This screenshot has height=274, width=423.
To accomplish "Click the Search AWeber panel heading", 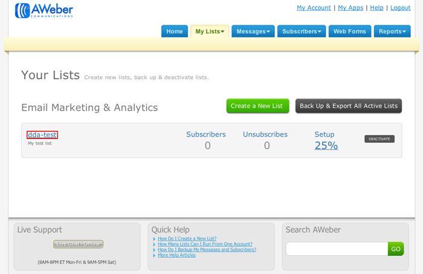I will [x=313, y=230].
